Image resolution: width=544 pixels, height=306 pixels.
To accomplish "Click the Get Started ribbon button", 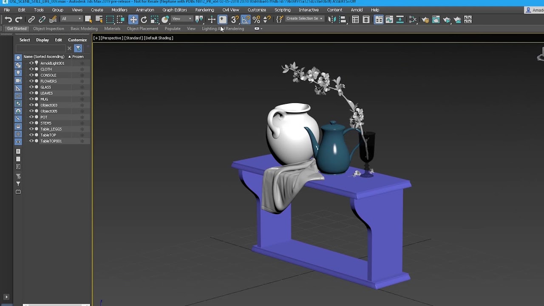I will [x=16, y=28].
